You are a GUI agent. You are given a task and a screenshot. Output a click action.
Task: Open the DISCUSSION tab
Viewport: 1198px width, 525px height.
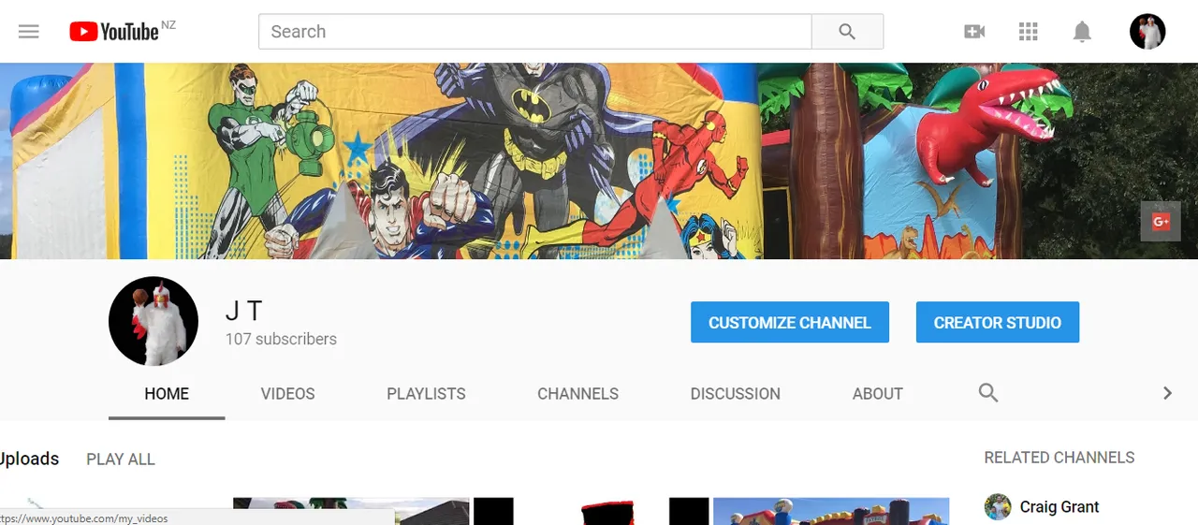click(736, 394)
